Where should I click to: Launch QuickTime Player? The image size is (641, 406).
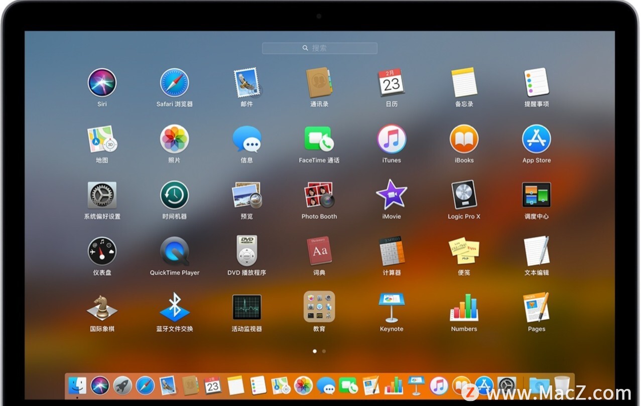pyautogui.click(x=174, y=251)
